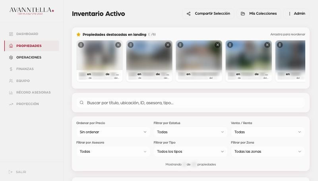Click the Operaciones gear icon

[11, 57]
